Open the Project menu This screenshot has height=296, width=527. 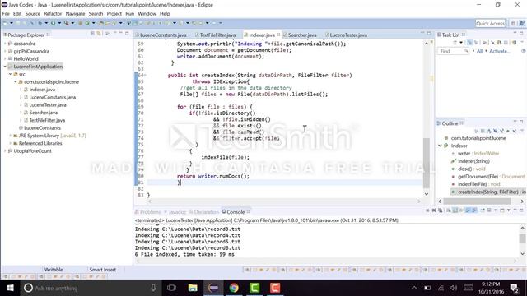point(114,14)
